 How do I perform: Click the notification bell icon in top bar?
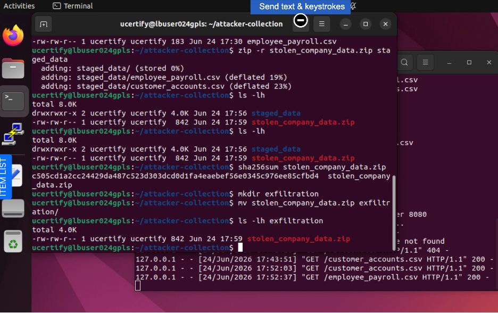point(353,6)
